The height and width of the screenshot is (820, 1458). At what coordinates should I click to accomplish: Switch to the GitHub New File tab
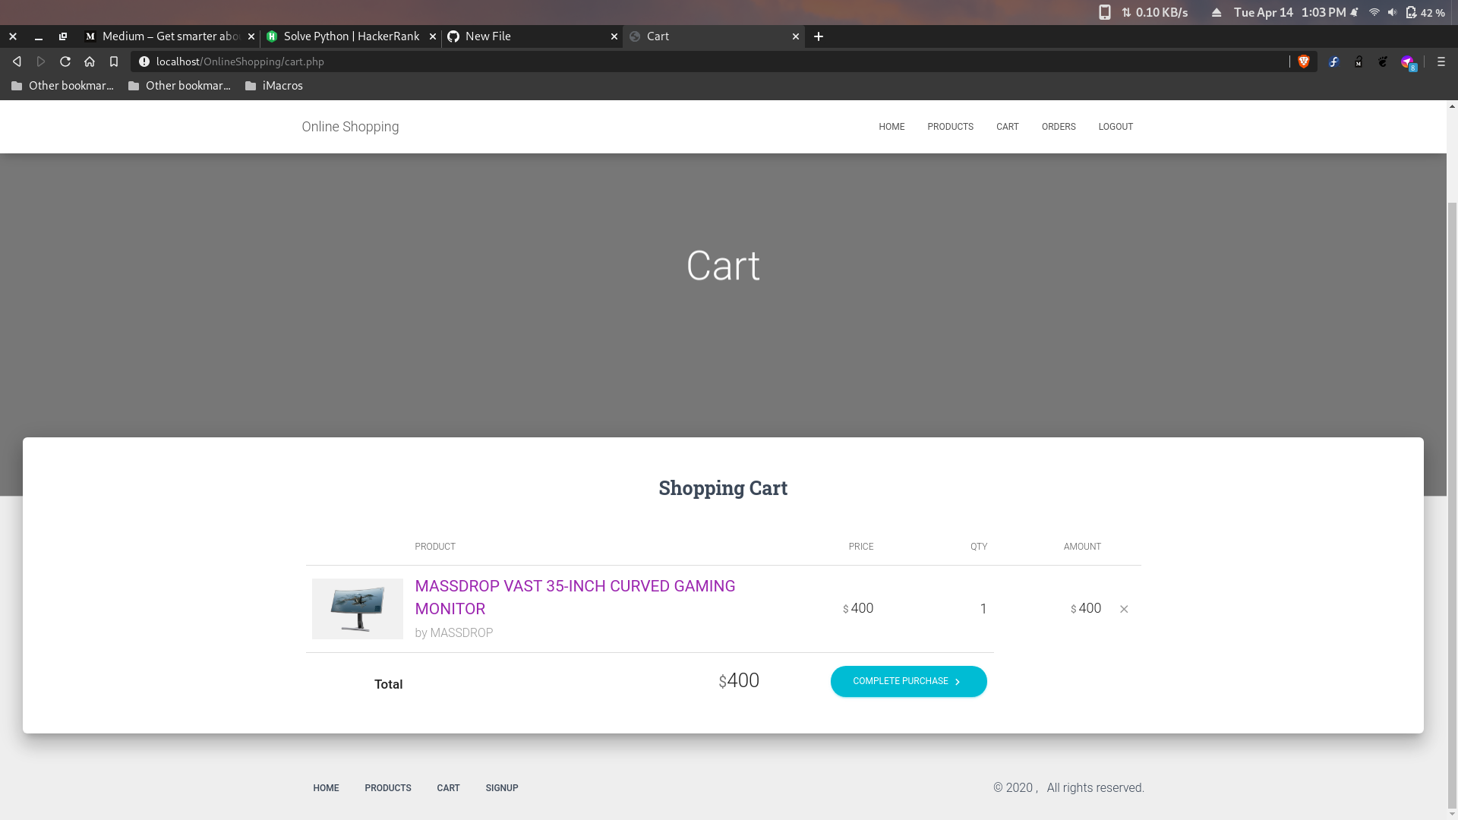point(532,36)
